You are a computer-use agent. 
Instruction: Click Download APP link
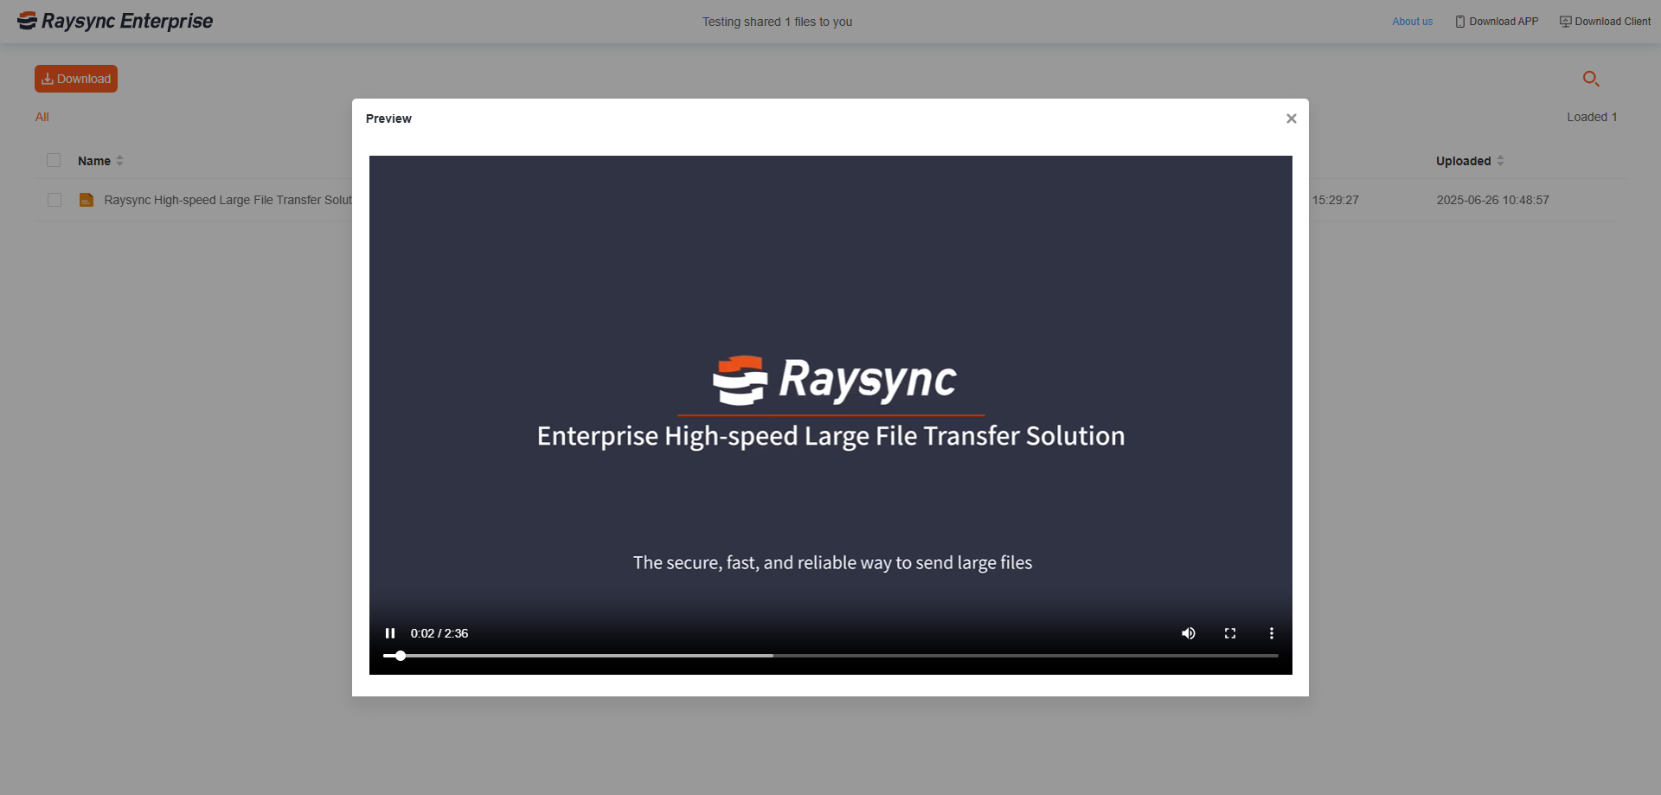pyautogui.click(x=1497, y=22)
